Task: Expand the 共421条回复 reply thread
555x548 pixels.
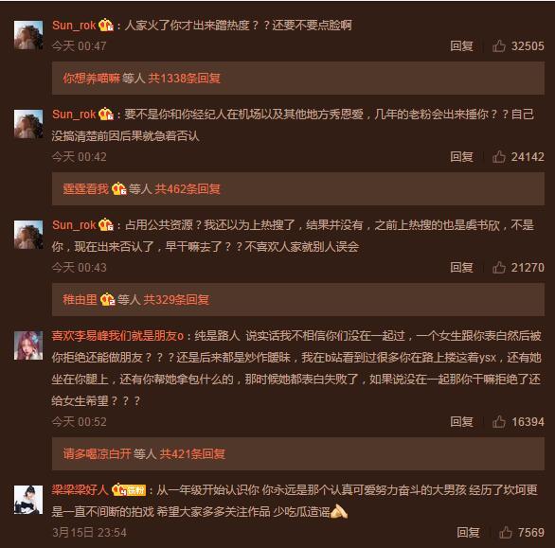Action: 192,454
